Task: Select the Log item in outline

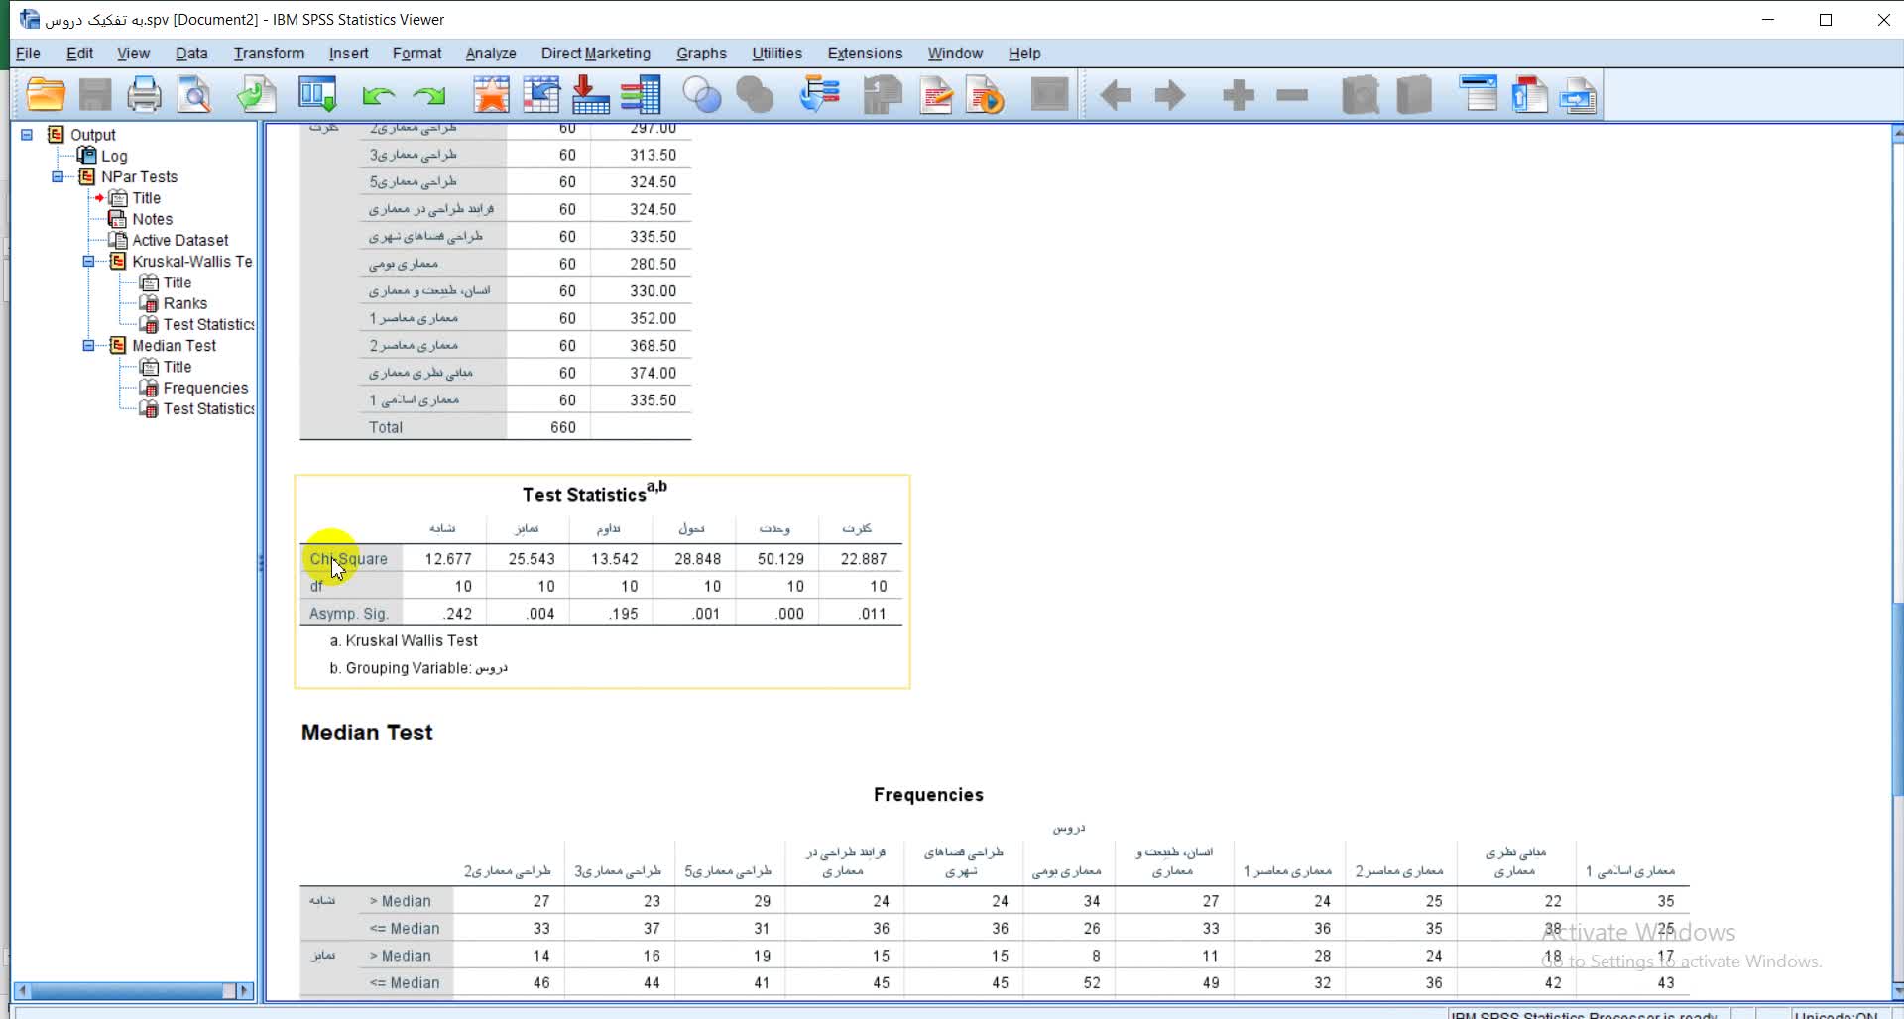Action: (113, 156)
